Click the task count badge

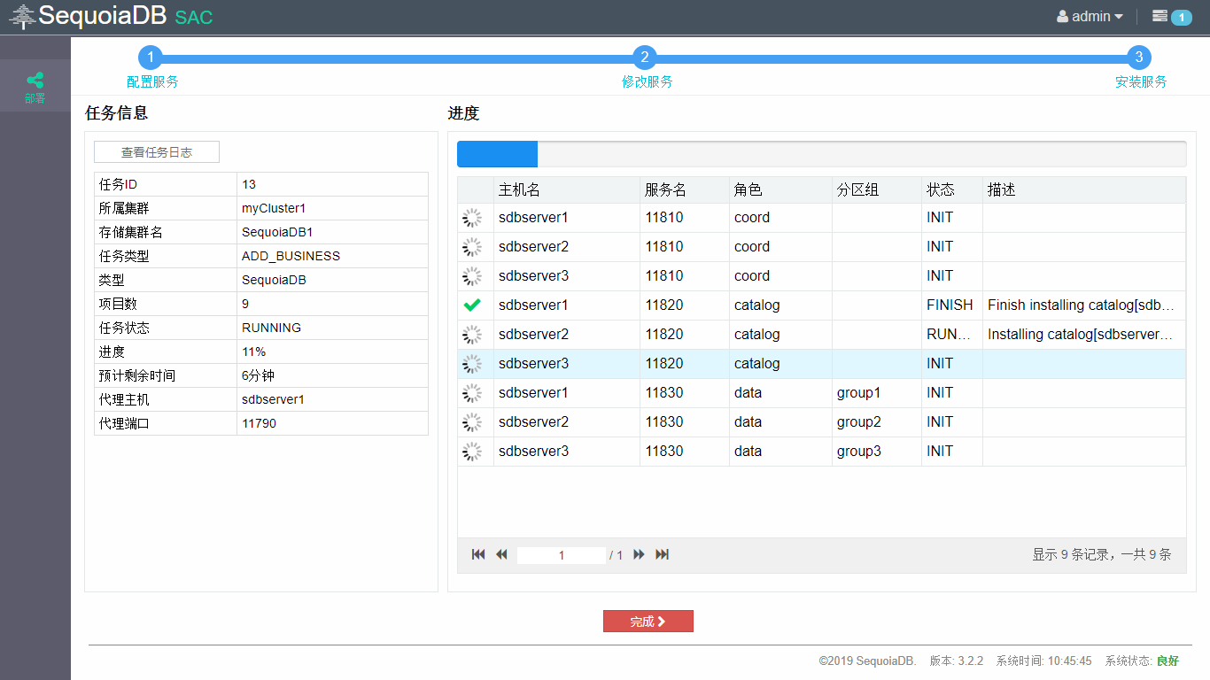(1182, 17)
